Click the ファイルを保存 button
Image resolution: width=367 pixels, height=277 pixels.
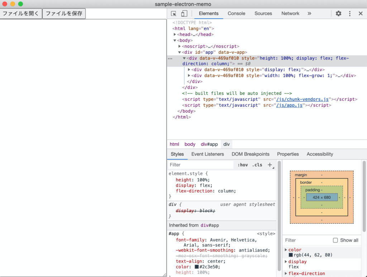click(64, 14)
